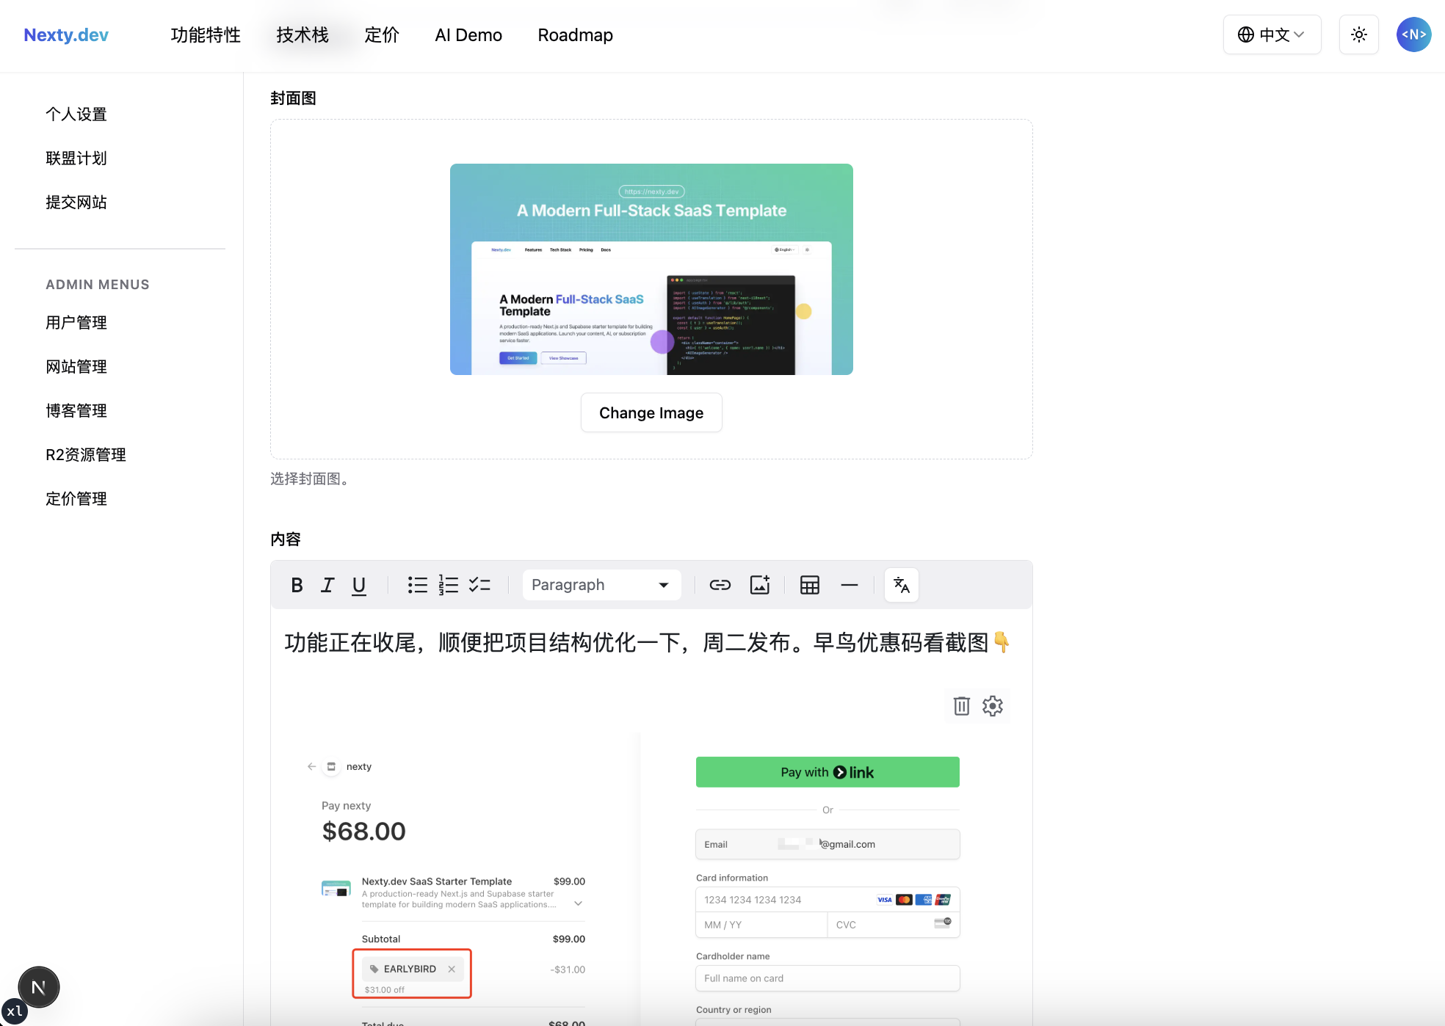Insert a hyperlink via link icon
This screenshot has height=1026, width=1445.
pos(720,585)
